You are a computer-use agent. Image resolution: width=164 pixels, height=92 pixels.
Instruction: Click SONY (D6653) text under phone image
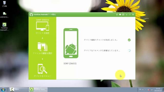click(x=70, y=63)
